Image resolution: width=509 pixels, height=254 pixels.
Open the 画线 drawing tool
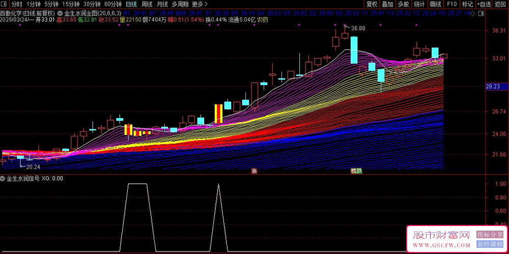pyautogui.click(x=436, y=4)
